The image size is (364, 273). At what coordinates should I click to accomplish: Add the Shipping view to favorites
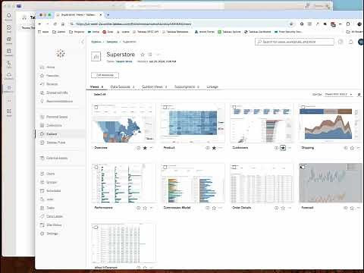point(352,148)
